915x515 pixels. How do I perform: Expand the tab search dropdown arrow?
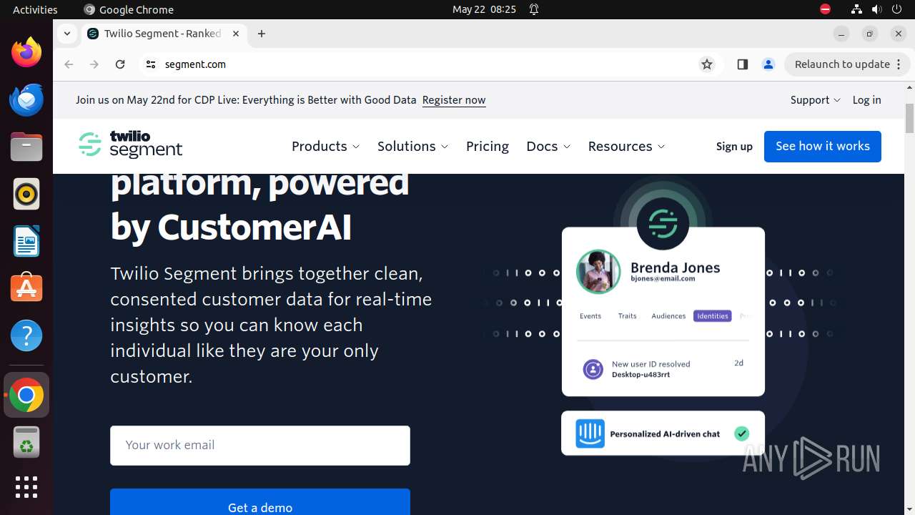[x=66, y=34]
